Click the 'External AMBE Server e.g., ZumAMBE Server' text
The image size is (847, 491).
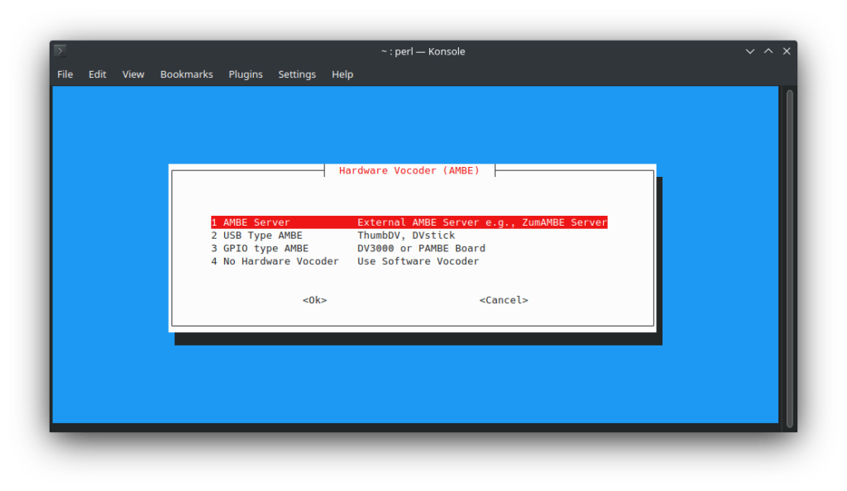tap(482, 222)
